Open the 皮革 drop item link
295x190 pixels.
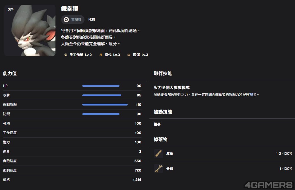[170, 154]
